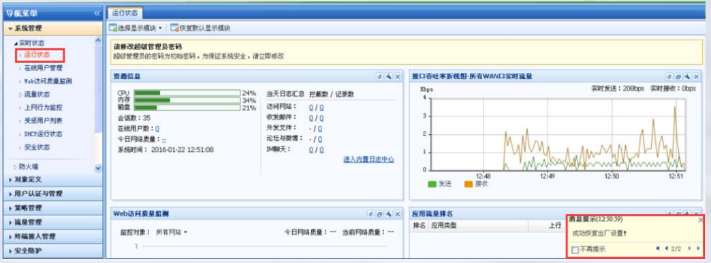Close the 接口吞吐率折线图 panel
This screenshot has width=711, height=263.
696,76
